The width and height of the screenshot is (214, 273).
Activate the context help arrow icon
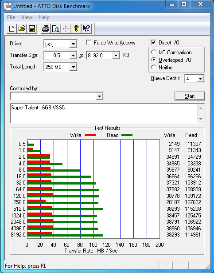point(86,28)
